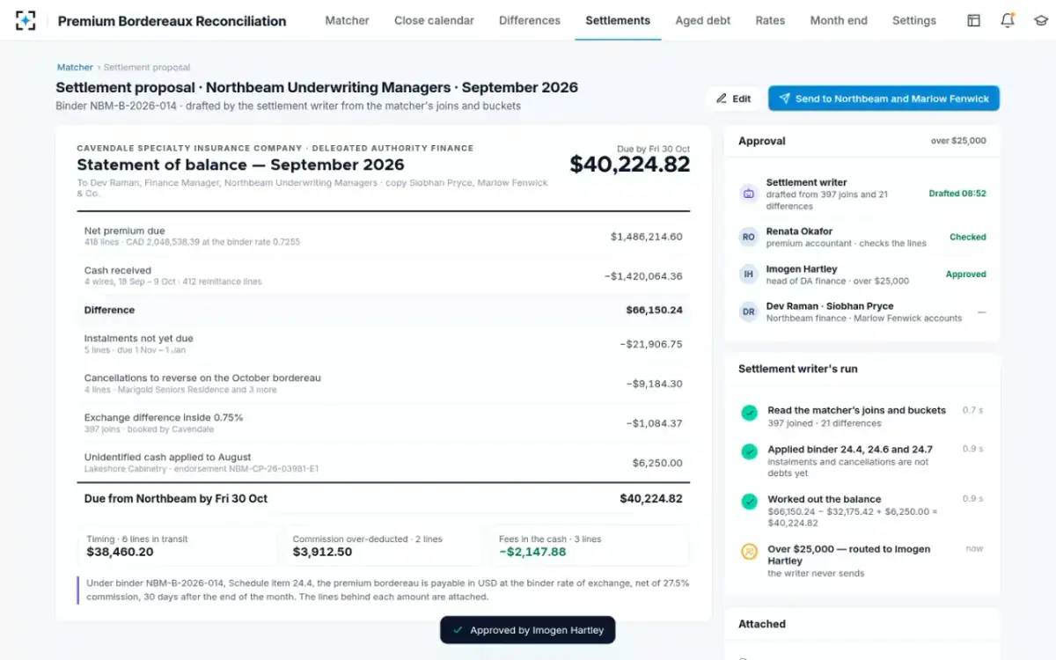1056x660 pixels.
Task: Click Imogen Hartley's Approved status
Action: point(966,275)
